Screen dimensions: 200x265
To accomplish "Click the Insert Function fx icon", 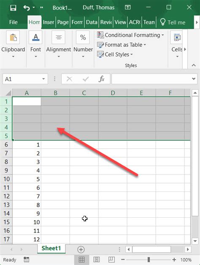I will [101, 79].
